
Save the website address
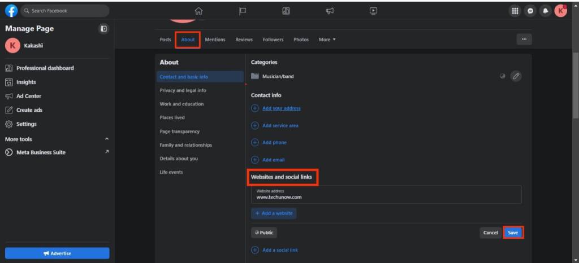[x=513, y=233]
